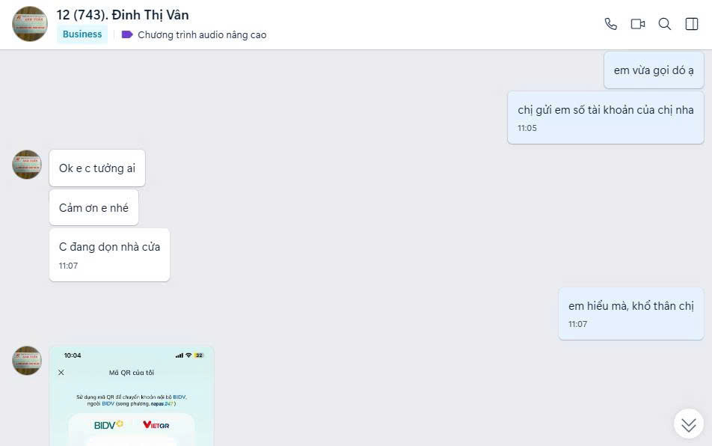Select the message 'Ok e c tưởng ai'
The image size is (712, 446).
click(x=97, y=168)
